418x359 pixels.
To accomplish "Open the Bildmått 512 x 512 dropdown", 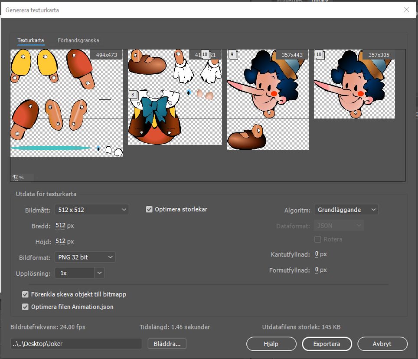I will (x=91, y=210).
